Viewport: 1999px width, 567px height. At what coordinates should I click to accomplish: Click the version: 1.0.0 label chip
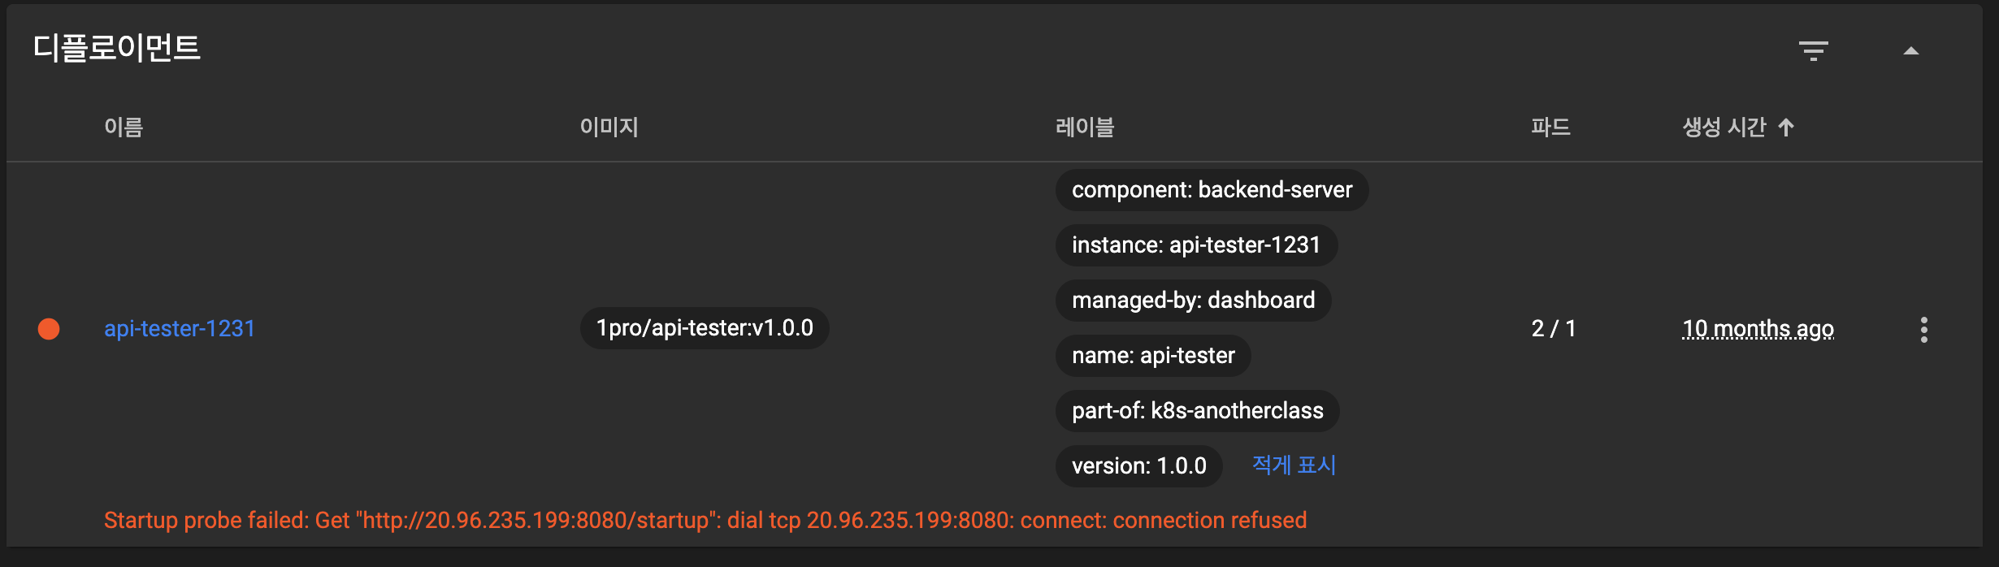pos(1138,466)
